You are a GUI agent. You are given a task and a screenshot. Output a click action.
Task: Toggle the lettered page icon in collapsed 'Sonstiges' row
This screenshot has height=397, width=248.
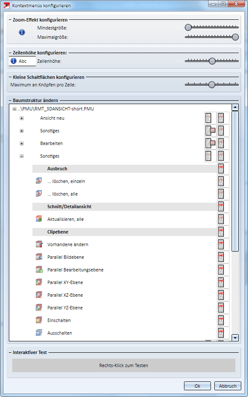pos(223,131)
